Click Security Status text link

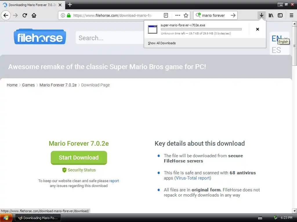coord(82,170)
